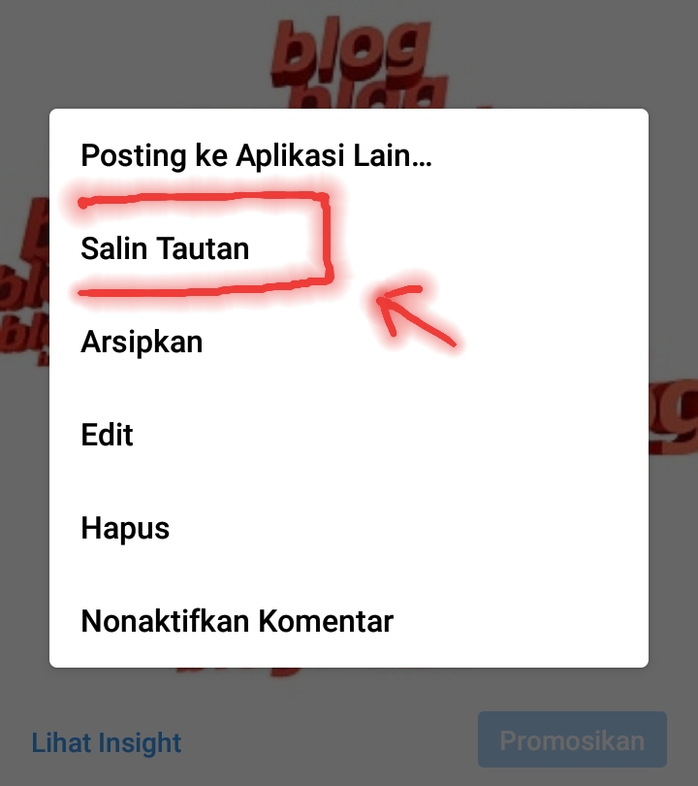Image resolution: width=698 pixels, height=786 pixels.
Task: Click dimmed space between Insight and Promosikan
Action: click(x=330, y=741)
